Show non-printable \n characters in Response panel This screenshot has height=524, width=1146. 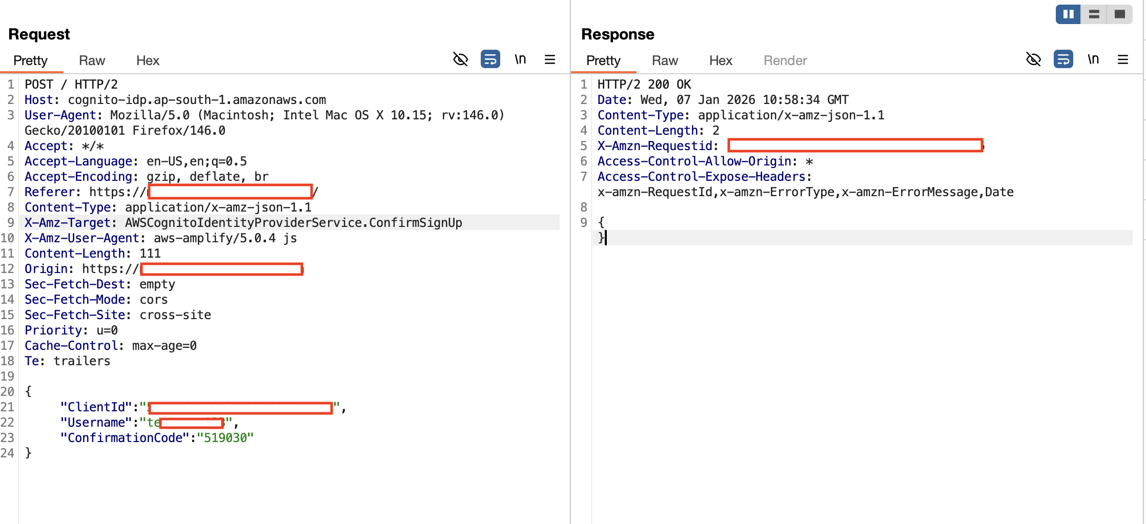coord(1093,59)
